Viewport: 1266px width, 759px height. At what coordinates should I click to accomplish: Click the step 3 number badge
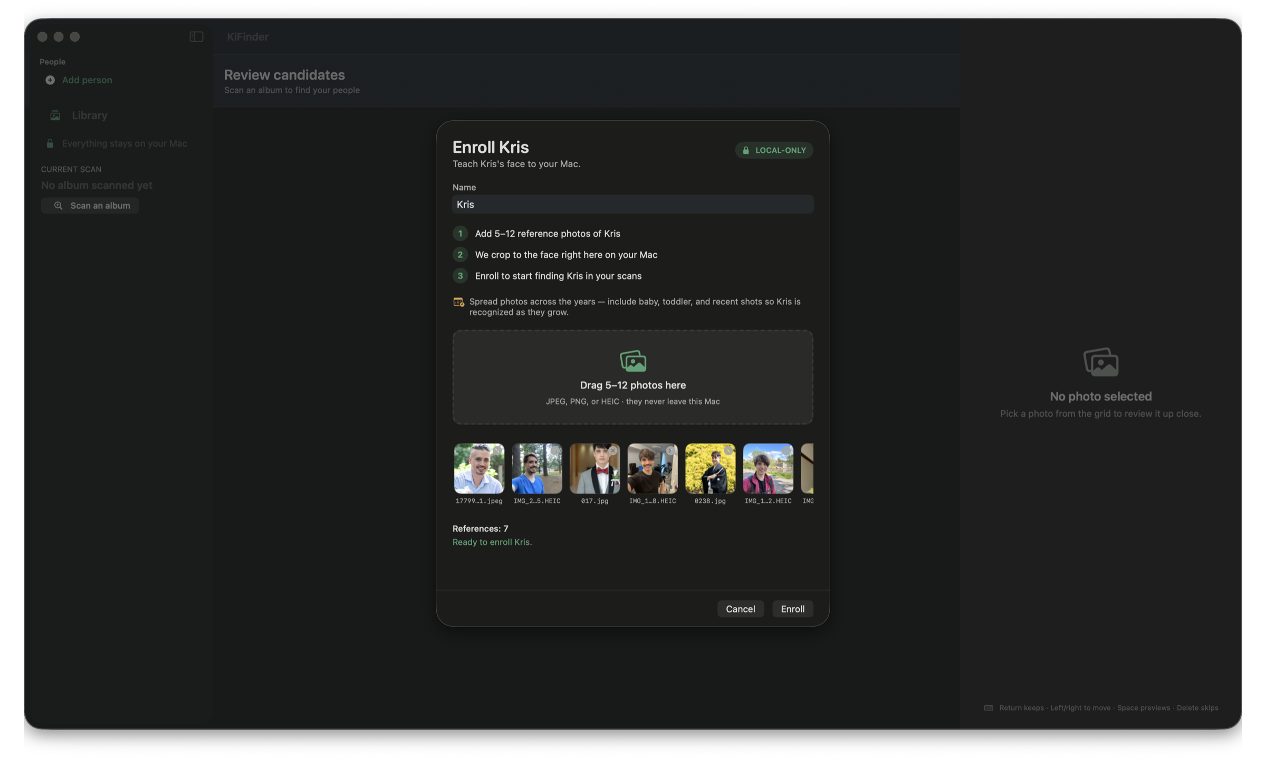(x=460, y=276)
